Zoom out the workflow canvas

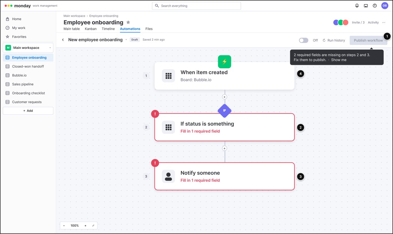coord(64,226)
